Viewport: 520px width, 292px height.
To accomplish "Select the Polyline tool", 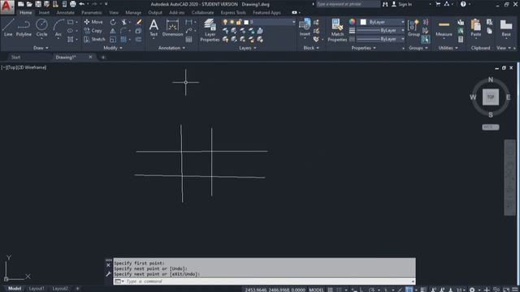I will pyautogui.click(x=24, y=28).
